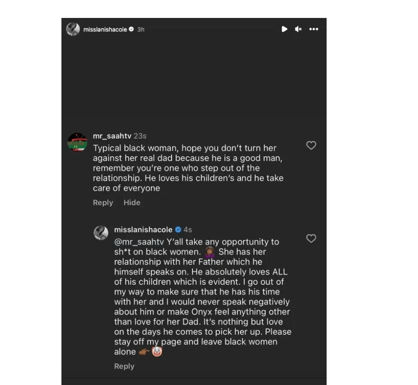Click the pointing hand emoji in reply

144,352
